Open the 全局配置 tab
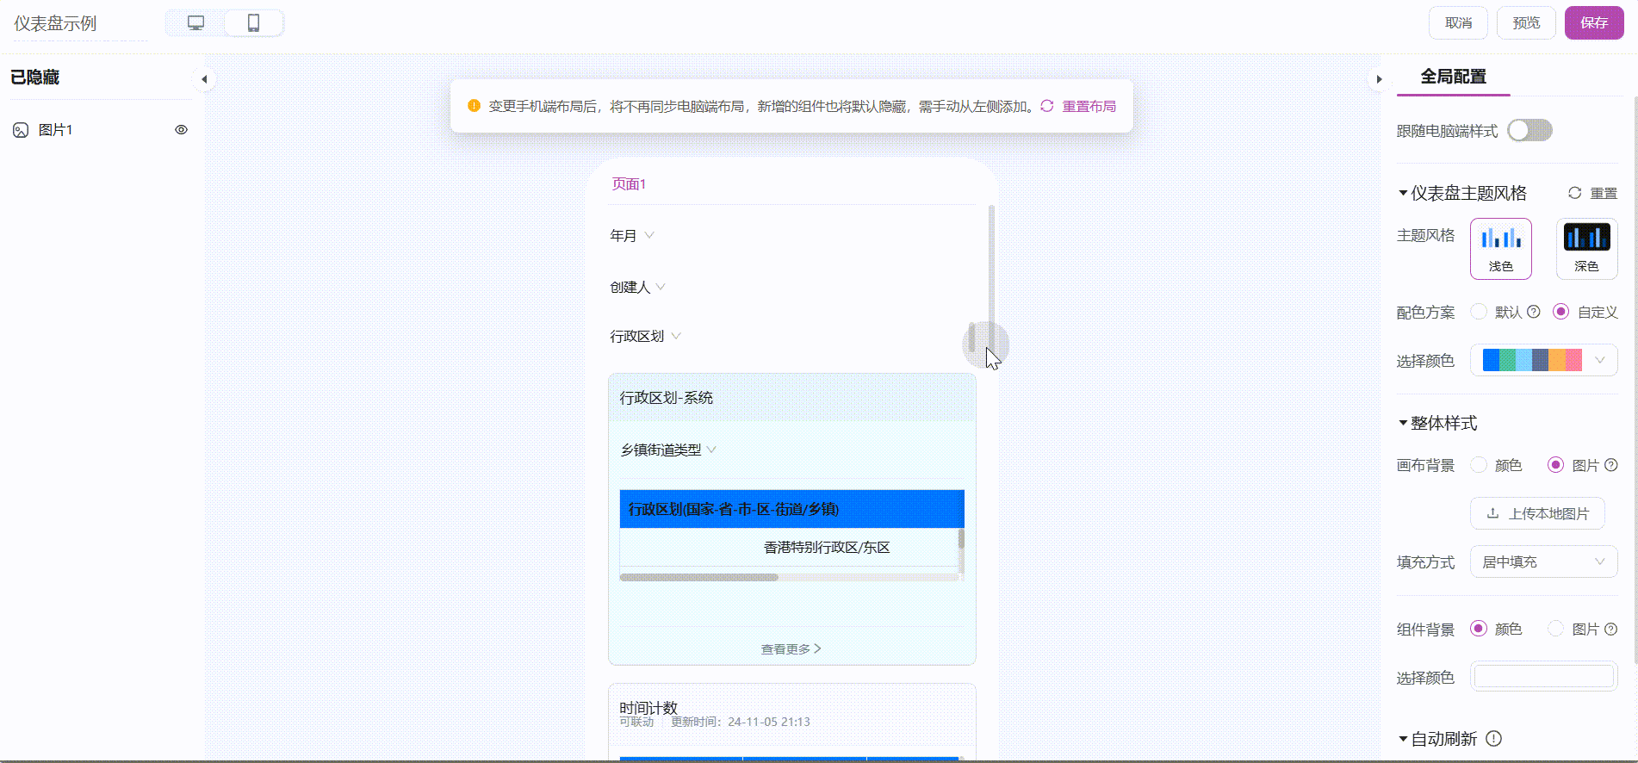The image size is (1638, 763). coord(1453,77)
